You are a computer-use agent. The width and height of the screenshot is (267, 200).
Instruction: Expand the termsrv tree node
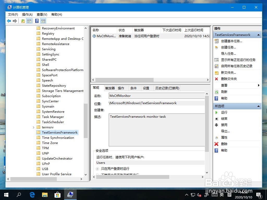click(33, 127)
